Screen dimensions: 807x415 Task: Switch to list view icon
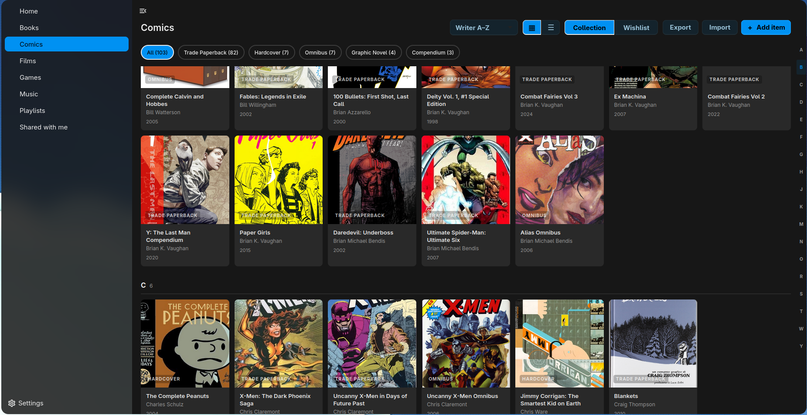[x=551, y=27]
